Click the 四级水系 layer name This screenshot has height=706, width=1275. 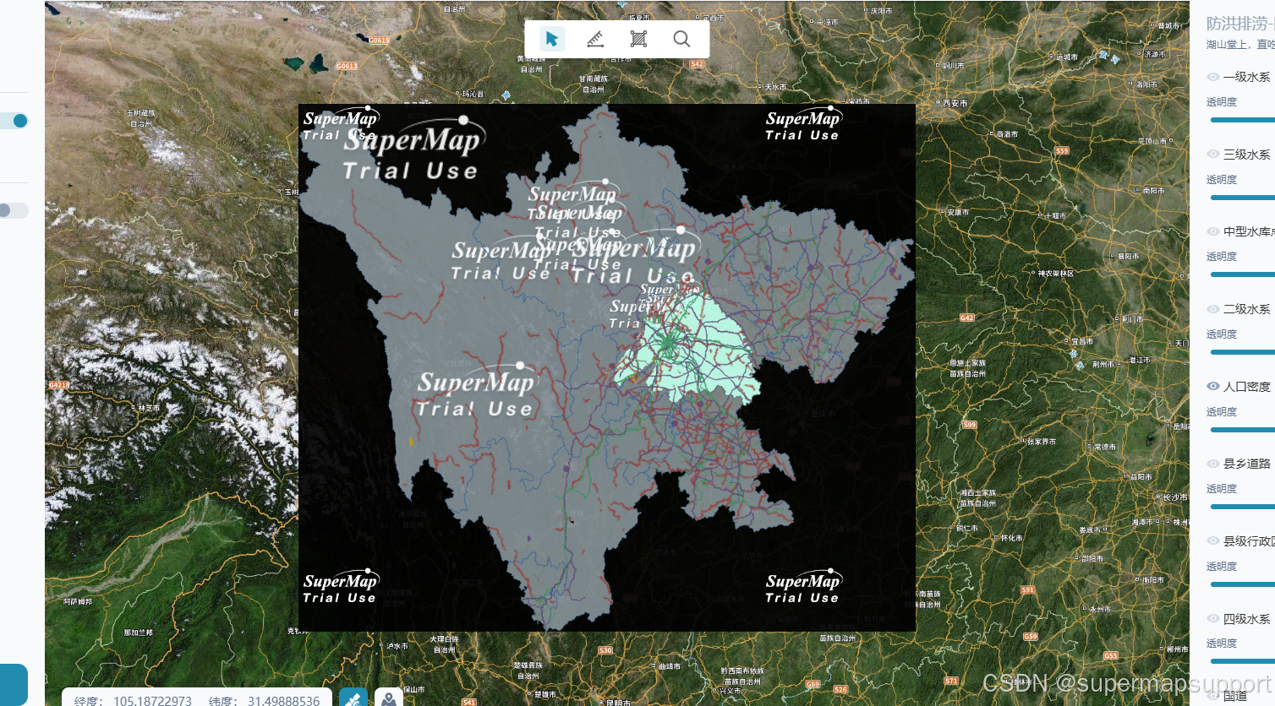(x=1247, y=619)
